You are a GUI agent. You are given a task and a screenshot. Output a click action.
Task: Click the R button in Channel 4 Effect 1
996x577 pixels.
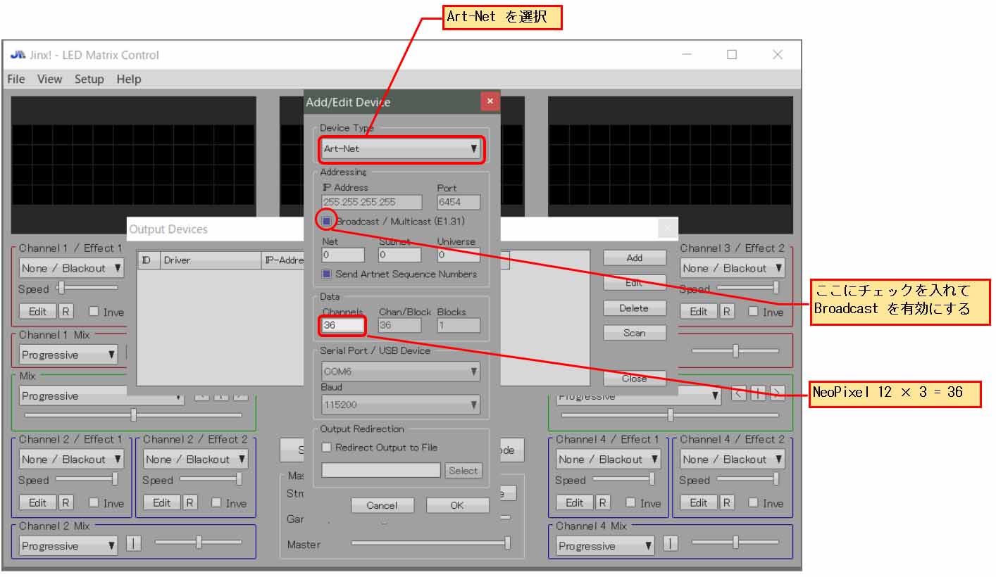tap(602, 502)
